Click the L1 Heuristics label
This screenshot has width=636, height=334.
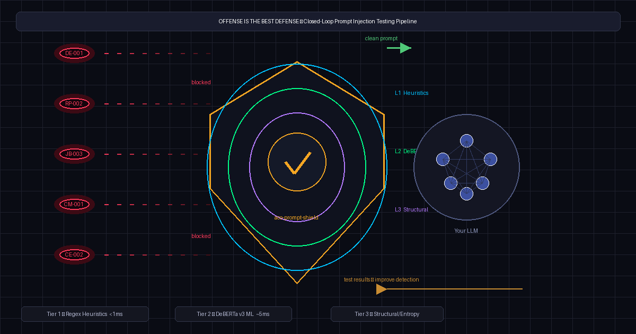coord(411,93)
